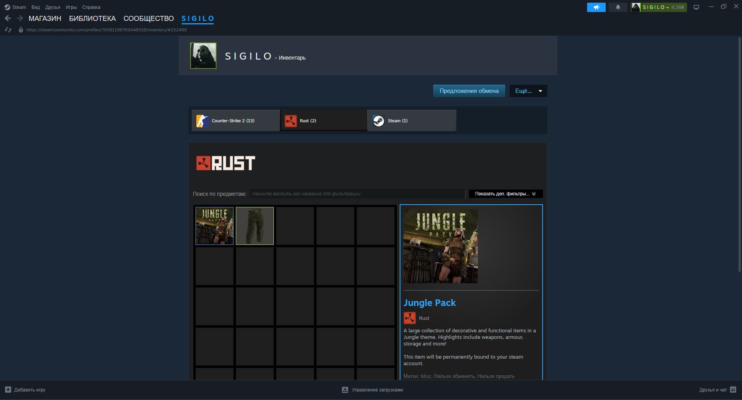Viewport: 742px width, 400px height.
Task: Go to the БИБЛИОТЕКА section
Action: (x=93, y=19)
